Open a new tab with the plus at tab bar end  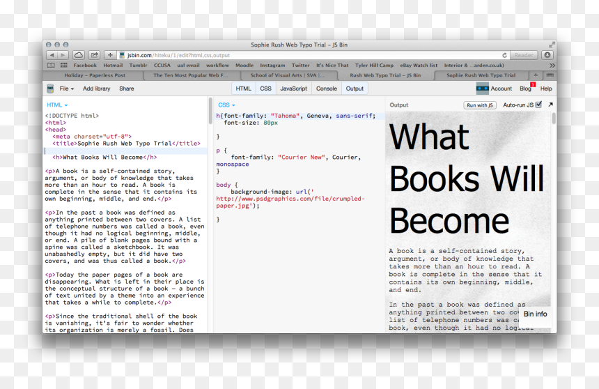[535, 75]
